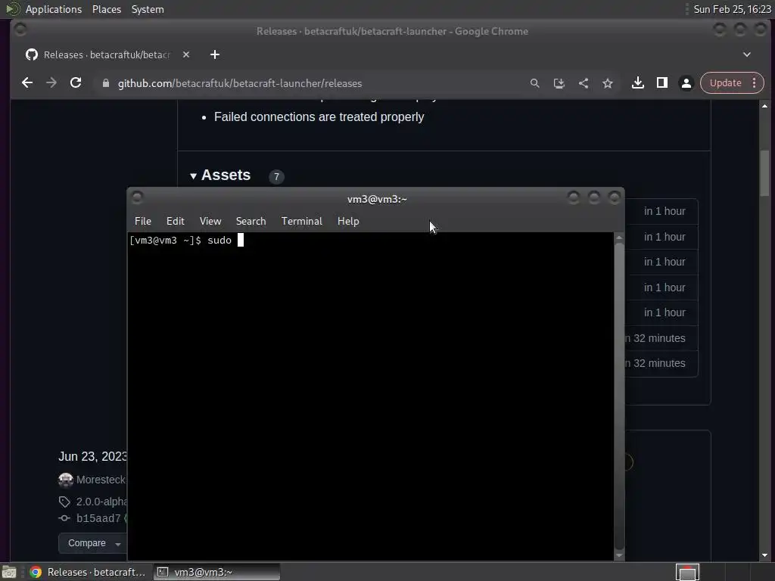Click terminal scrollbar up arrow
775x581 pixels.
619,238
